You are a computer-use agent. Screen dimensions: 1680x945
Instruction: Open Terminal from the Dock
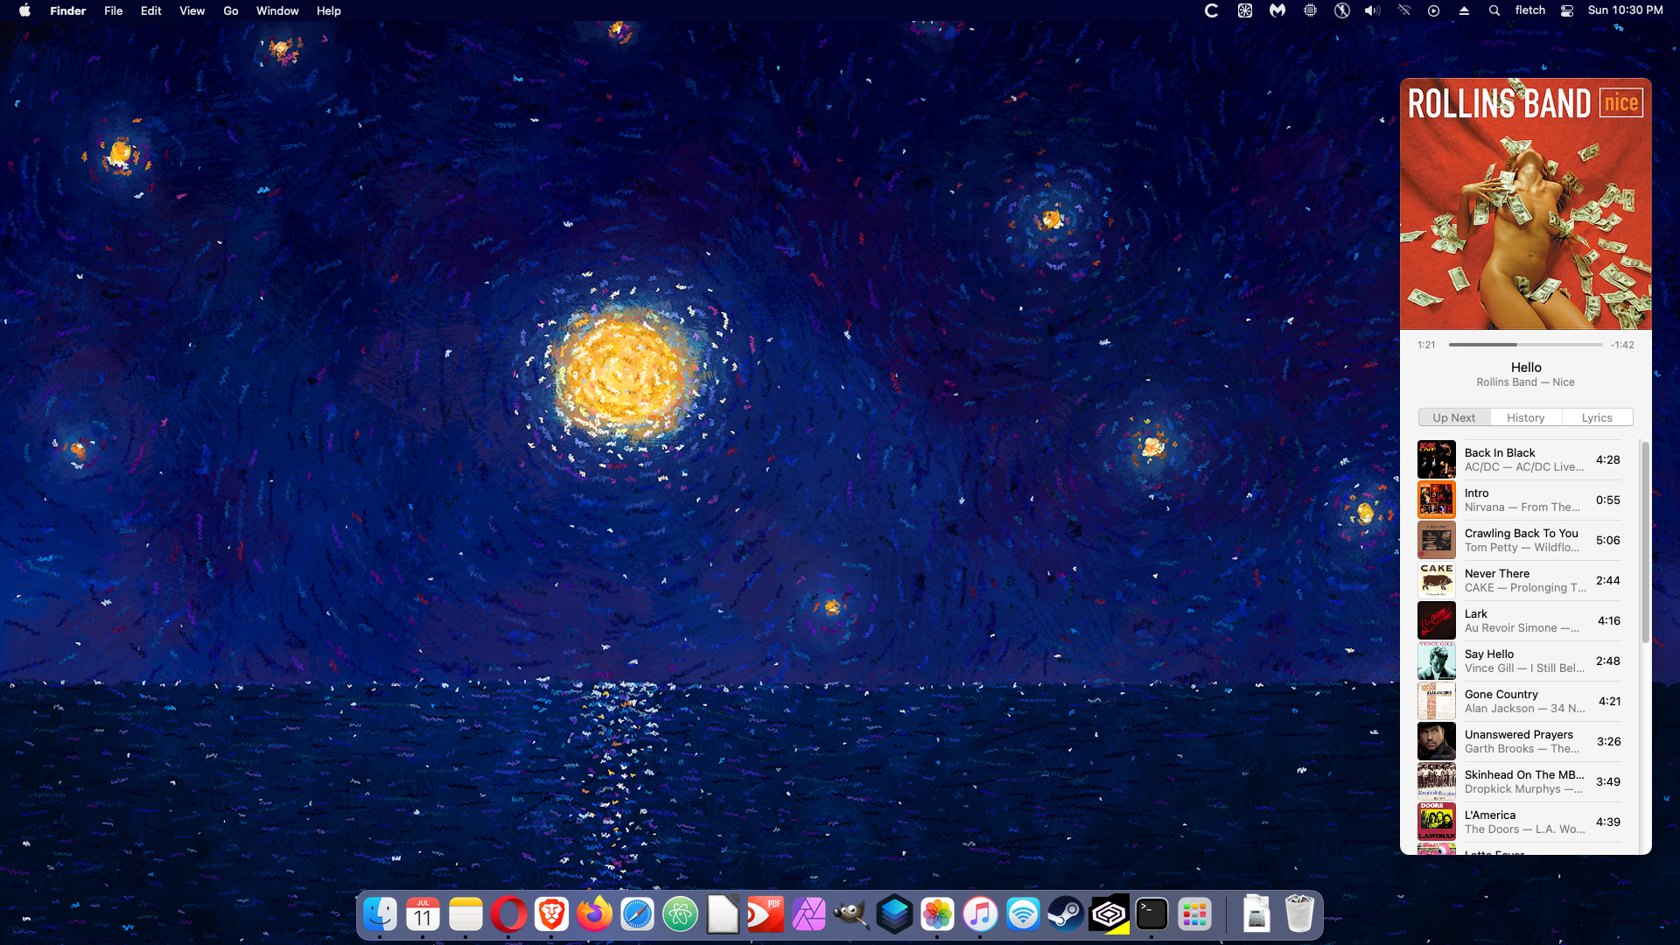tap(1151, 914)
